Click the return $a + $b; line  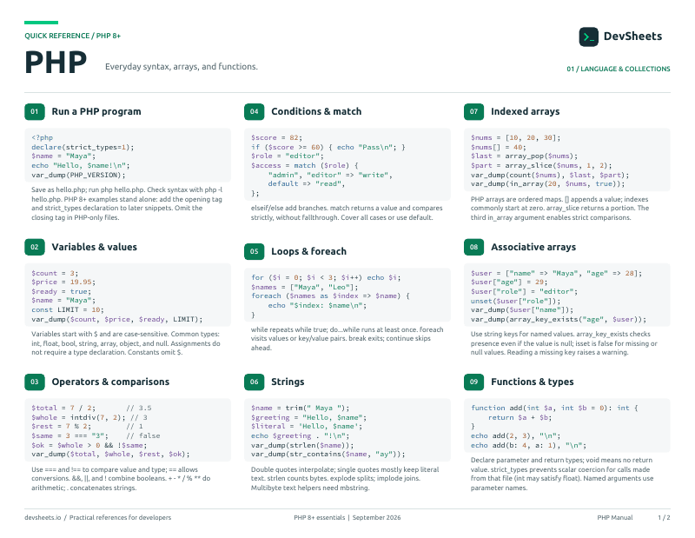click(x=520, y=418)
